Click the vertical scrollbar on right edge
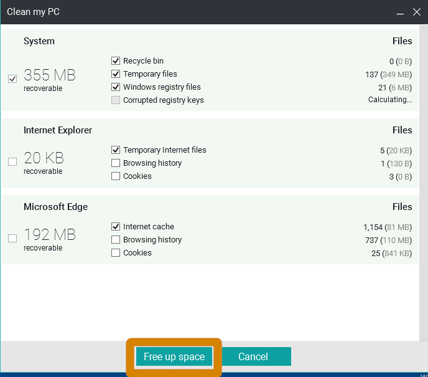The width and height of the screenshot is (428, 377). [x=424, y=183]
